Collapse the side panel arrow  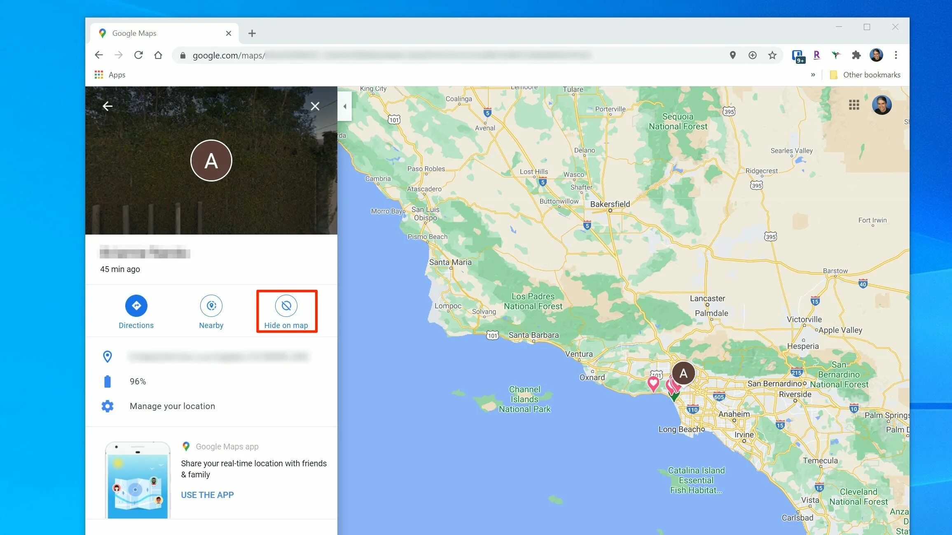(x=345, y=106)
